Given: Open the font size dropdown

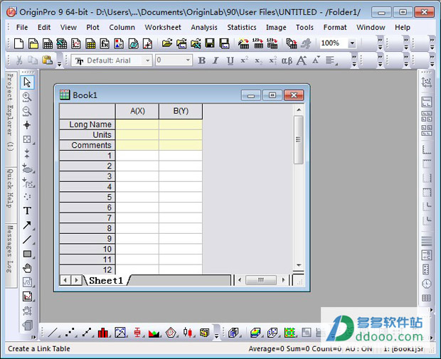Looking at the screenshot, I should 188,60.
